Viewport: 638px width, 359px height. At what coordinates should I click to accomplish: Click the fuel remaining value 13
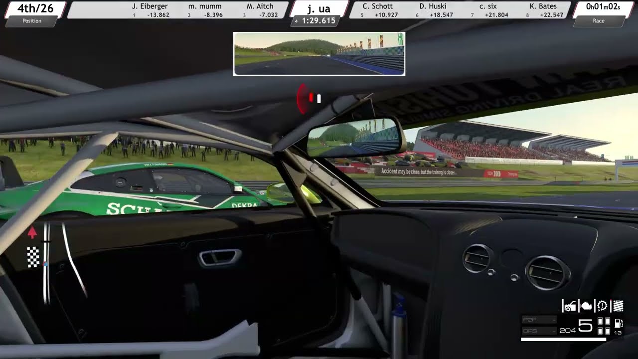(x=618, y=333)
